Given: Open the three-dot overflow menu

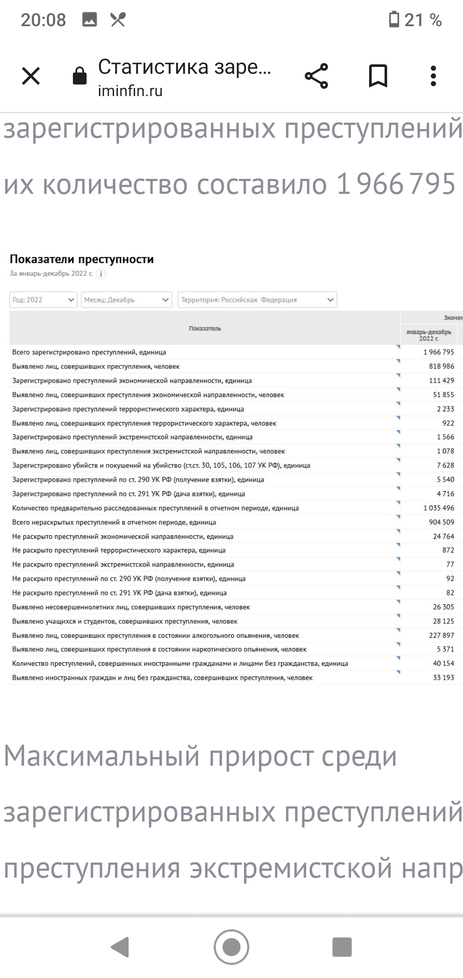Looking at the screenshot, I should point(433,76).
